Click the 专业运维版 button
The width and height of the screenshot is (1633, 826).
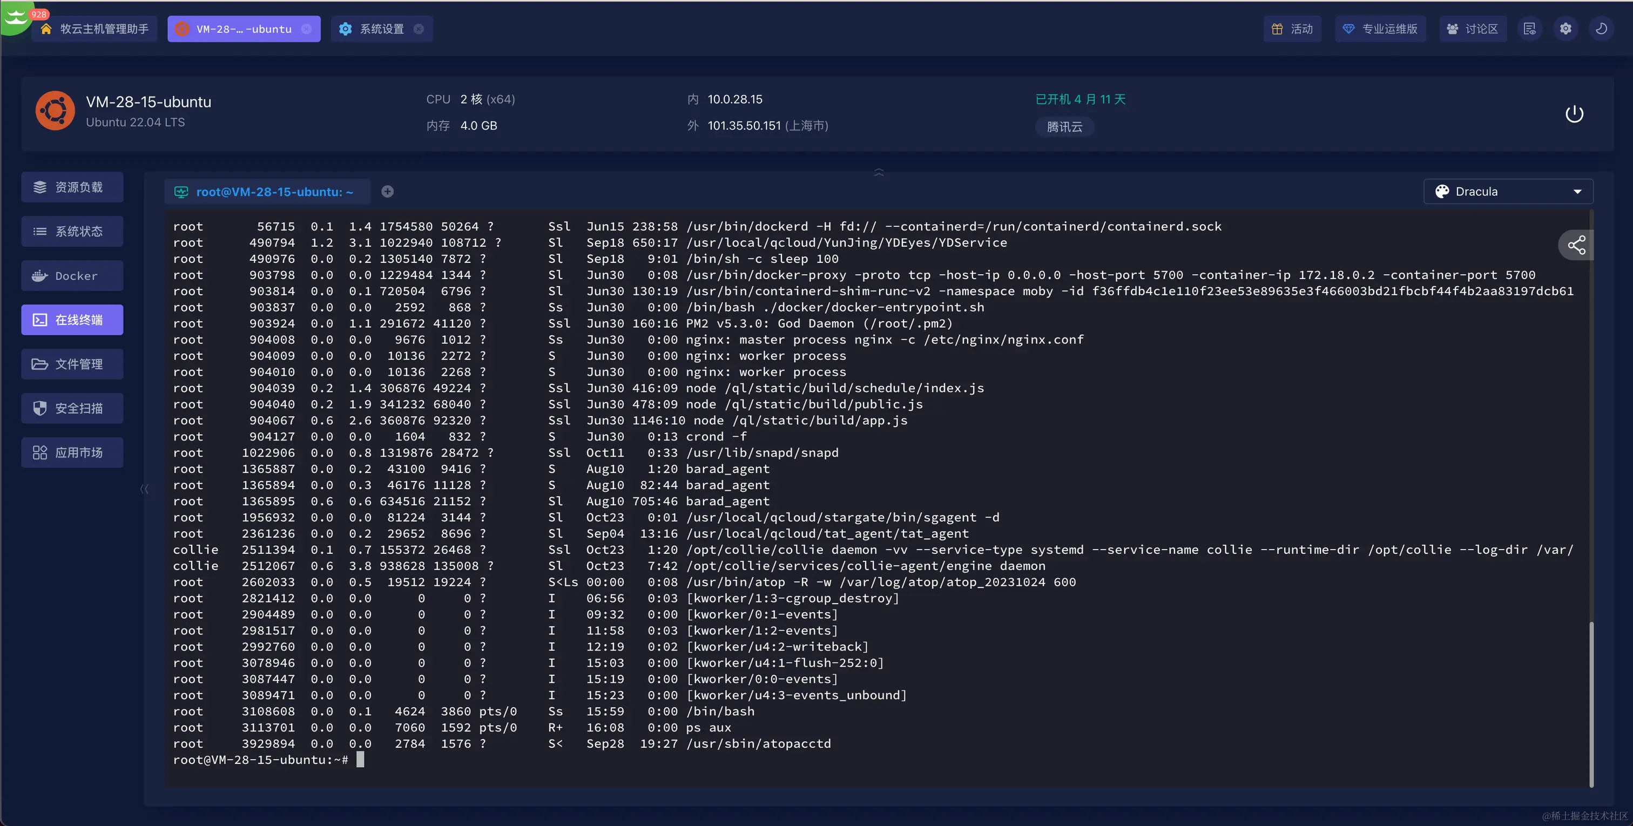coord(1380,29)
